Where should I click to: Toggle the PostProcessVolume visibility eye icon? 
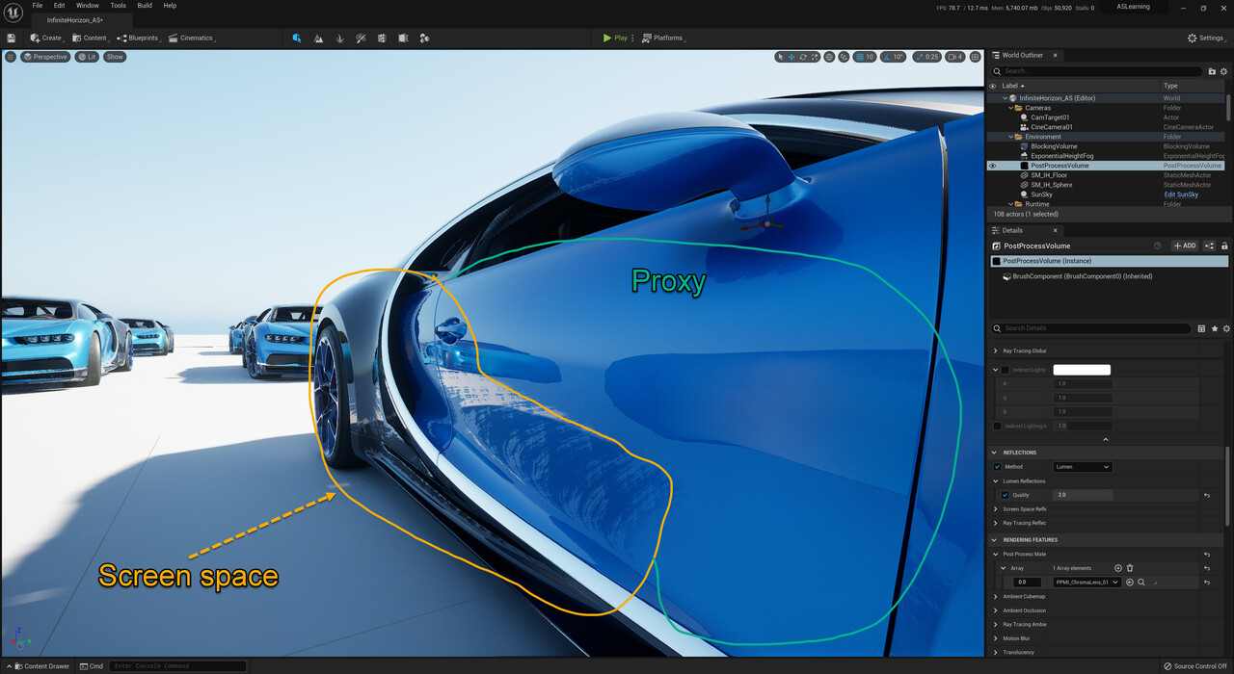point(992,165)
